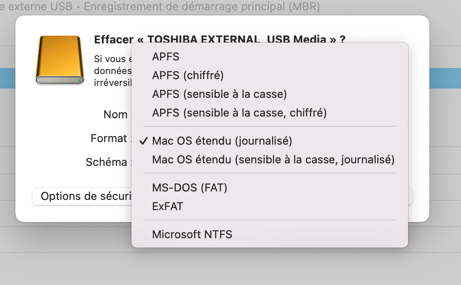Image resolution: width=461 pixels, height=285 pixels.
Task: Click the Format dropdown label
Action: coord(109,138)
